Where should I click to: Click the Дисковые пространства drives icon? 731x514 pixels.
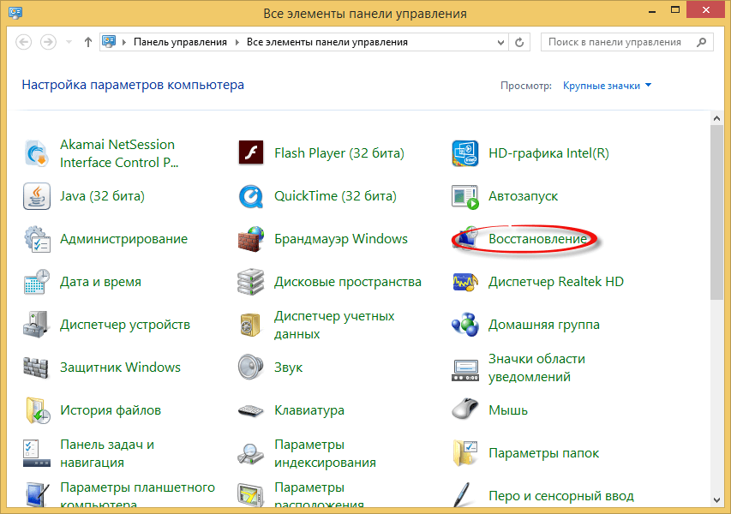(x=251, y=282)
